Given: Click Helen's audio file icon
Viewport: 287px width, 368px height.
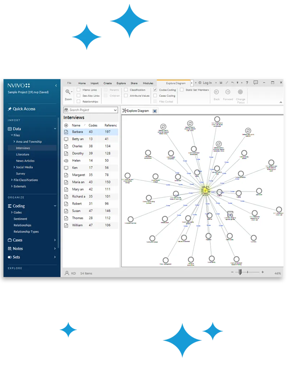Looking at the screenshot, I should (x=66, y=161).
